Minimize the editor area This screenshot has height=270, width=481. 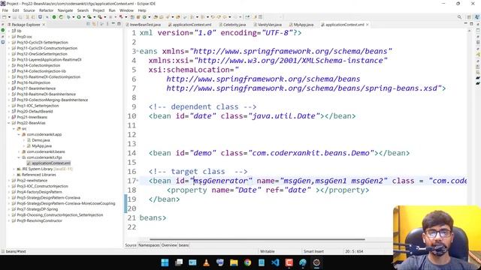pos(466,24)
